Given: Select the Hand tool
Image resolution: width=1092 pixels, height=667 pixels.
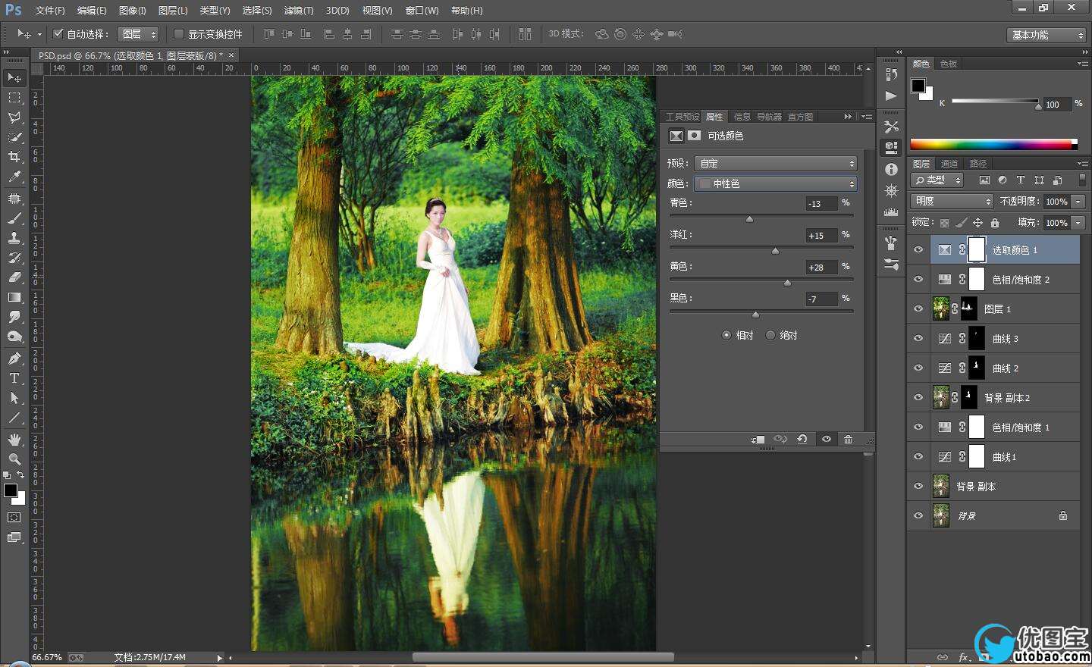Looking at the screenshot, I should pos(14,440).
